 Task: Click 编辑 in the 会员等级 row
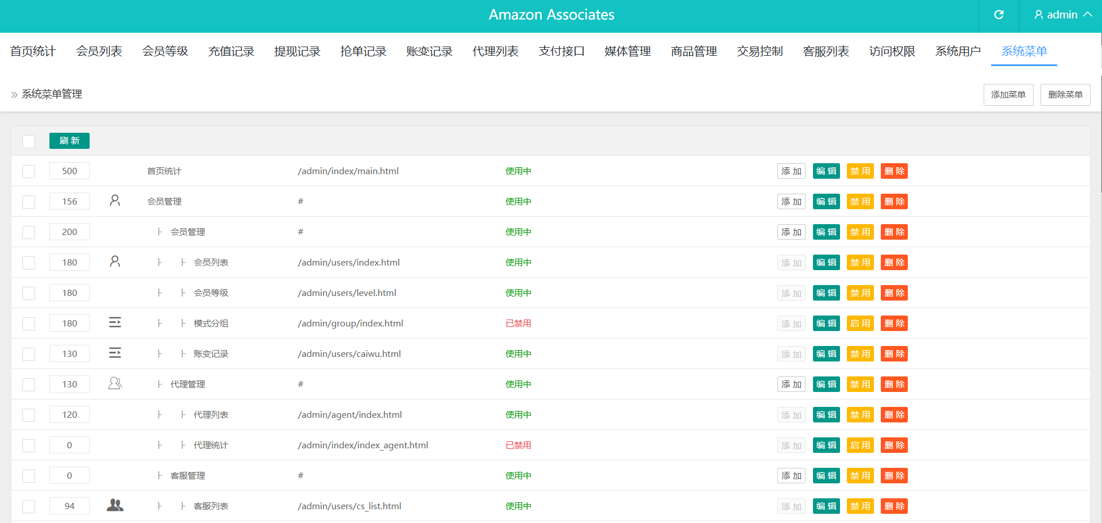(x=826, y=293)
